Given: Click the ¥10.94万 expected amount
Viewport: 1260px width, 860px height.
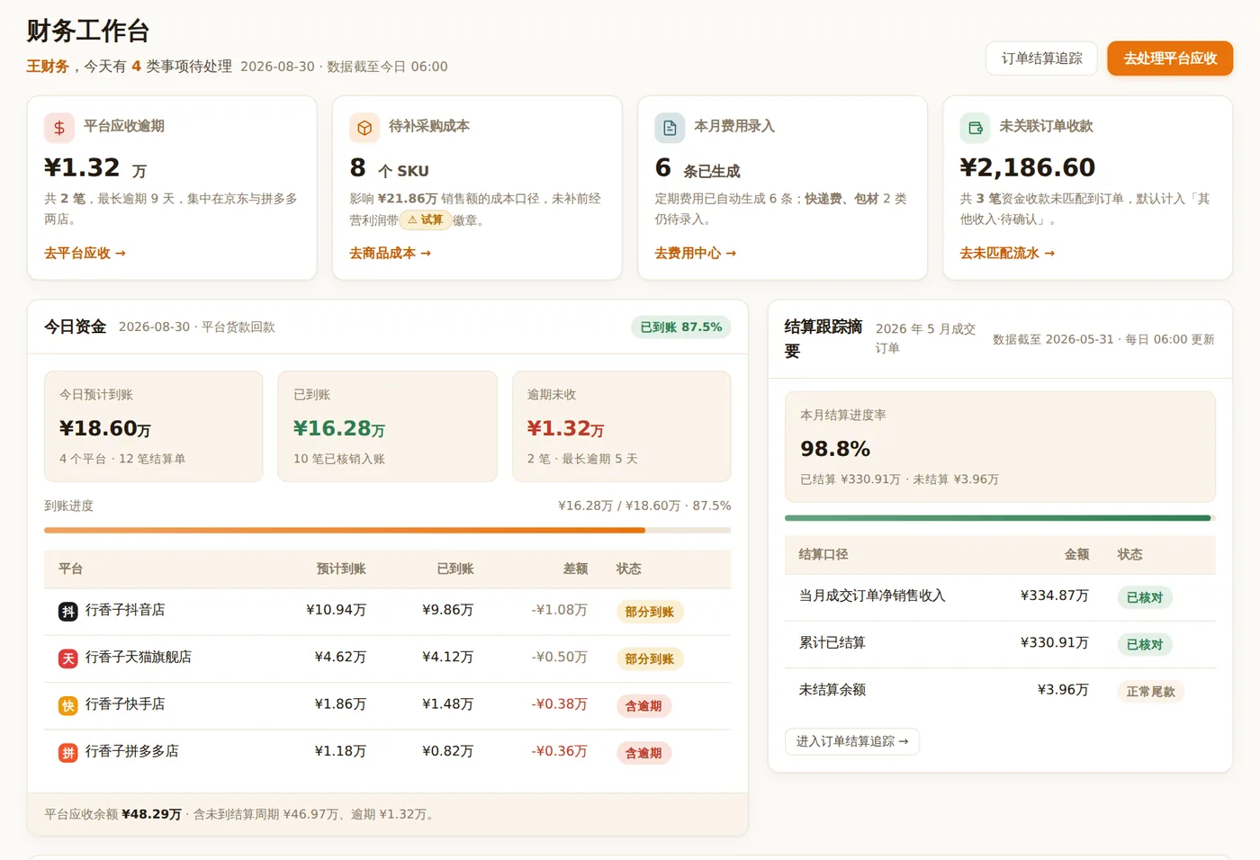Looking at the screenshot, I should tap(336, 610).
